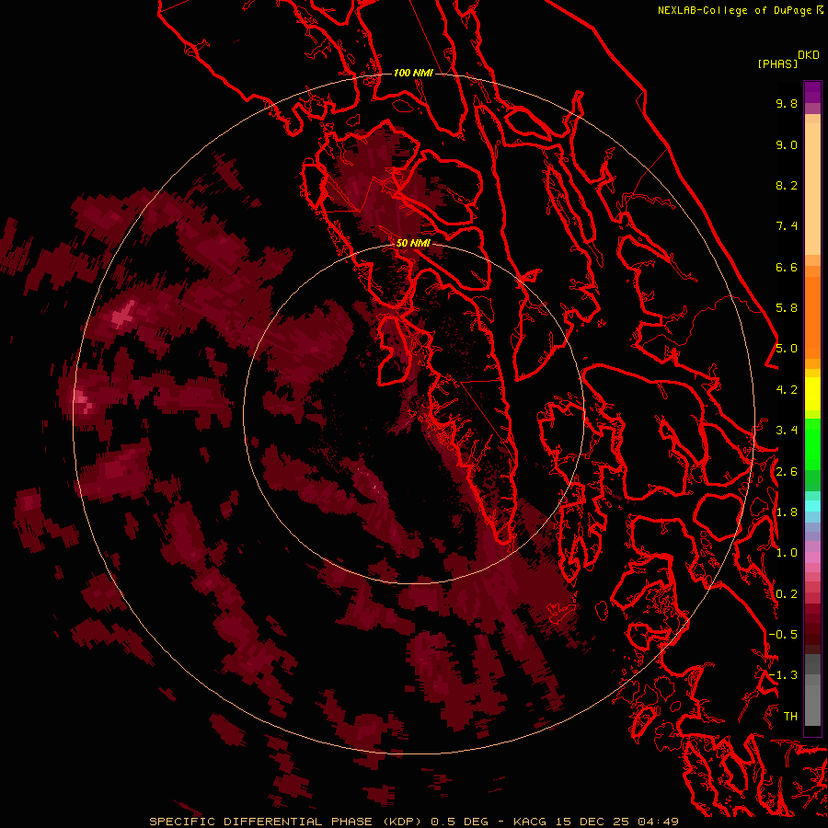Click the 2.6 scale value
This screenshot has height=828, width=828.
[787, 471]
